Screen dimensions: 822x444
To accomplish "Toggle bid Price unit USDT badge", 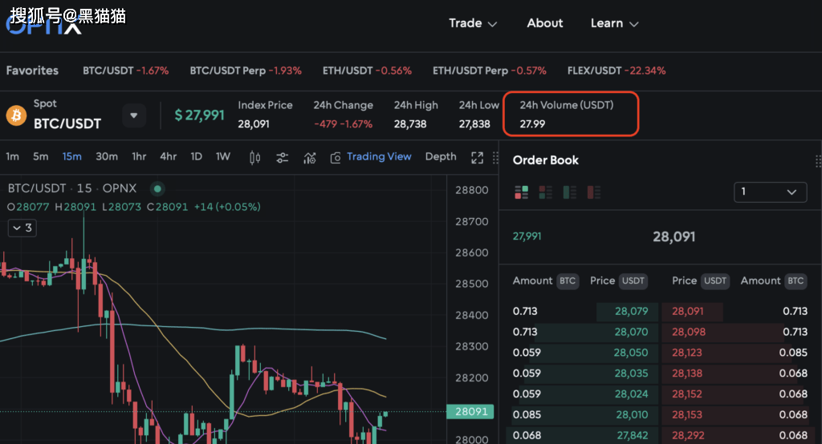I will 633,281.
